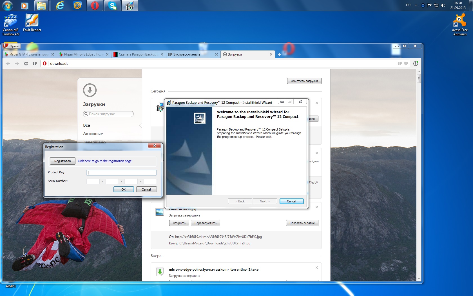The width and height of the screenshot is (473, 296).
Task: Follow the registration page link
Action: pyautogui.click(x=104, y=161)
